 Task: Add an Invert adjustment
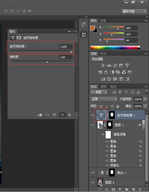pos(103,79)
